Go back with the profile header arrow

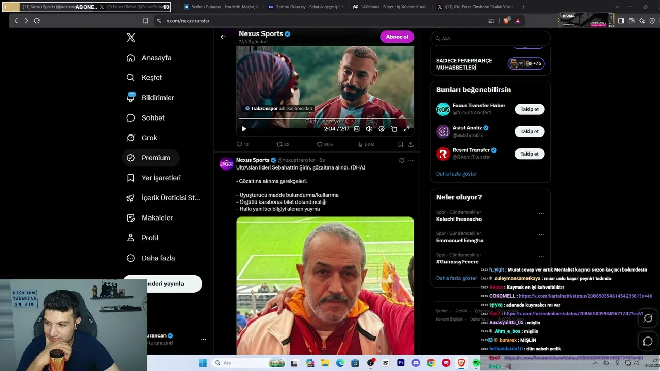223,37
